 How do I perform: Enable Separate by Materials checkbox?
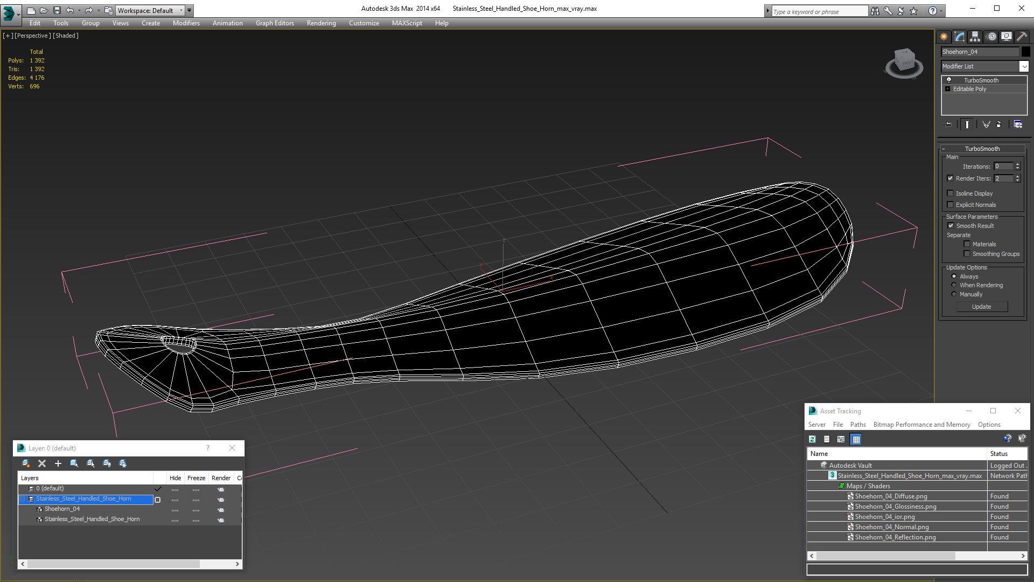967,244
